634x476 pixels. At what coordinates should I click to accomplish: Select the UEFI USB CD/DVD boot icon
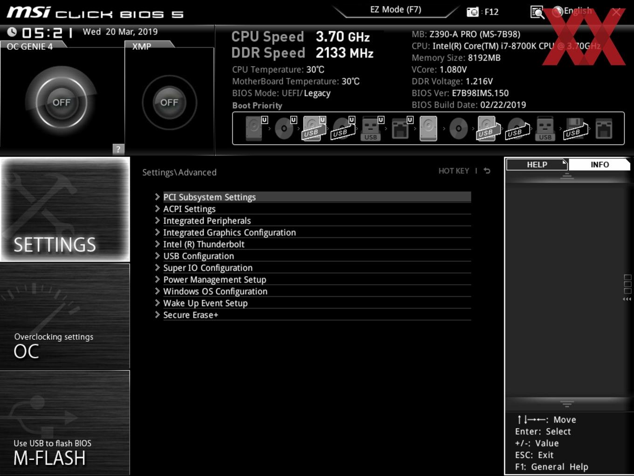click(343, 128)
